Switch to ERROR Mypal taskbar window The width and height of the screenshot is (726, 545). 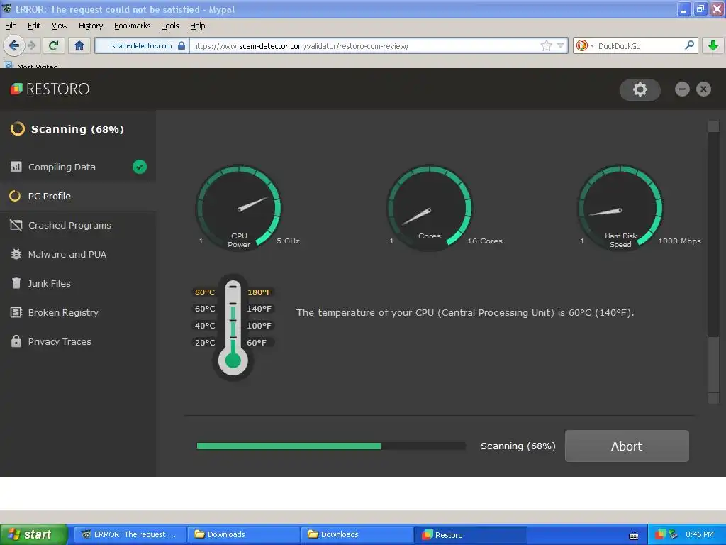[130, 534]
